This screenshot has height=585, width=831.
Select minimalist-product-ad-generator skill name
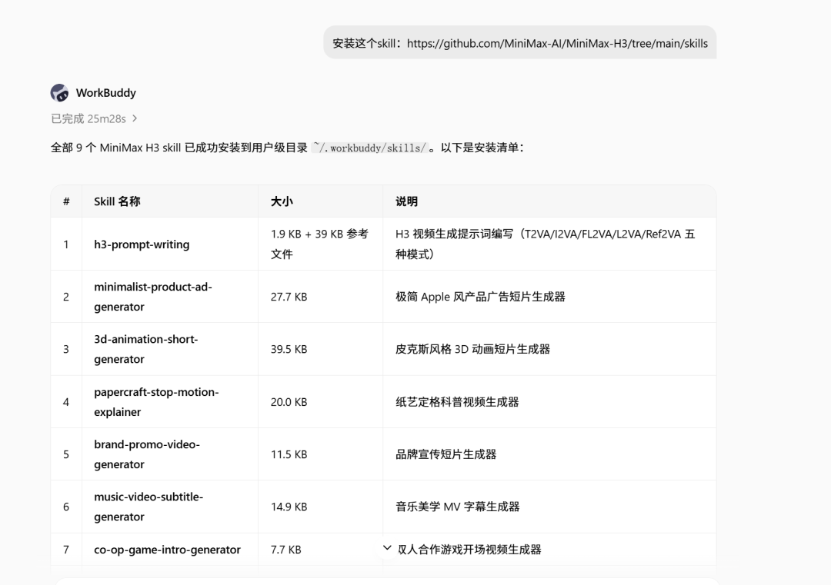(153, 297)
